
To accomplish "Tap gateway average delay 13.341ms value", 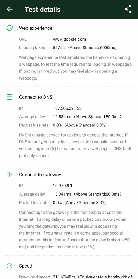I will [x=62, y=194].
